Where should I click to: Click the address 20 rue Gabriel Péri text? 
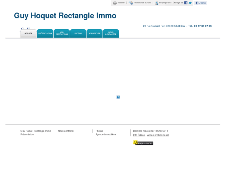164,26
